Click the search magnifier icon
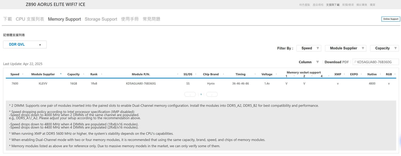This screenshot has height=156, width=401. pos(356,62)
